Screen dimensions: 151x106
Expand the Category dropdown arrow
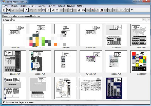(x=144, y=20)
